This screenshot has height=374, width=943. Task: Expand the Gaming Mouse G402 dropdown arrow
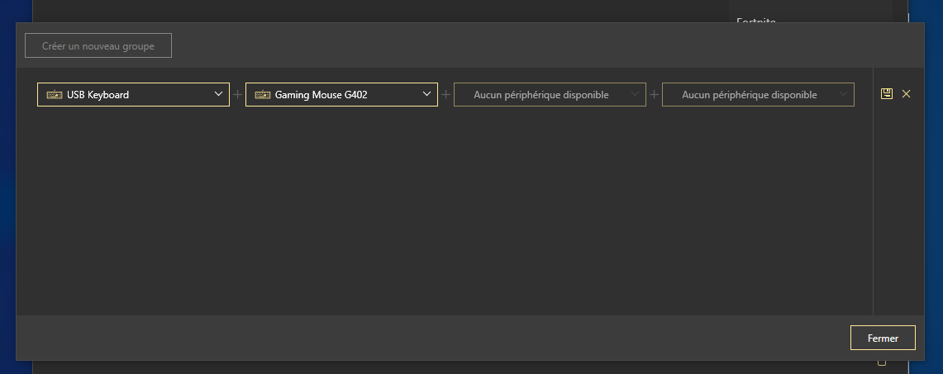[427, 95]
